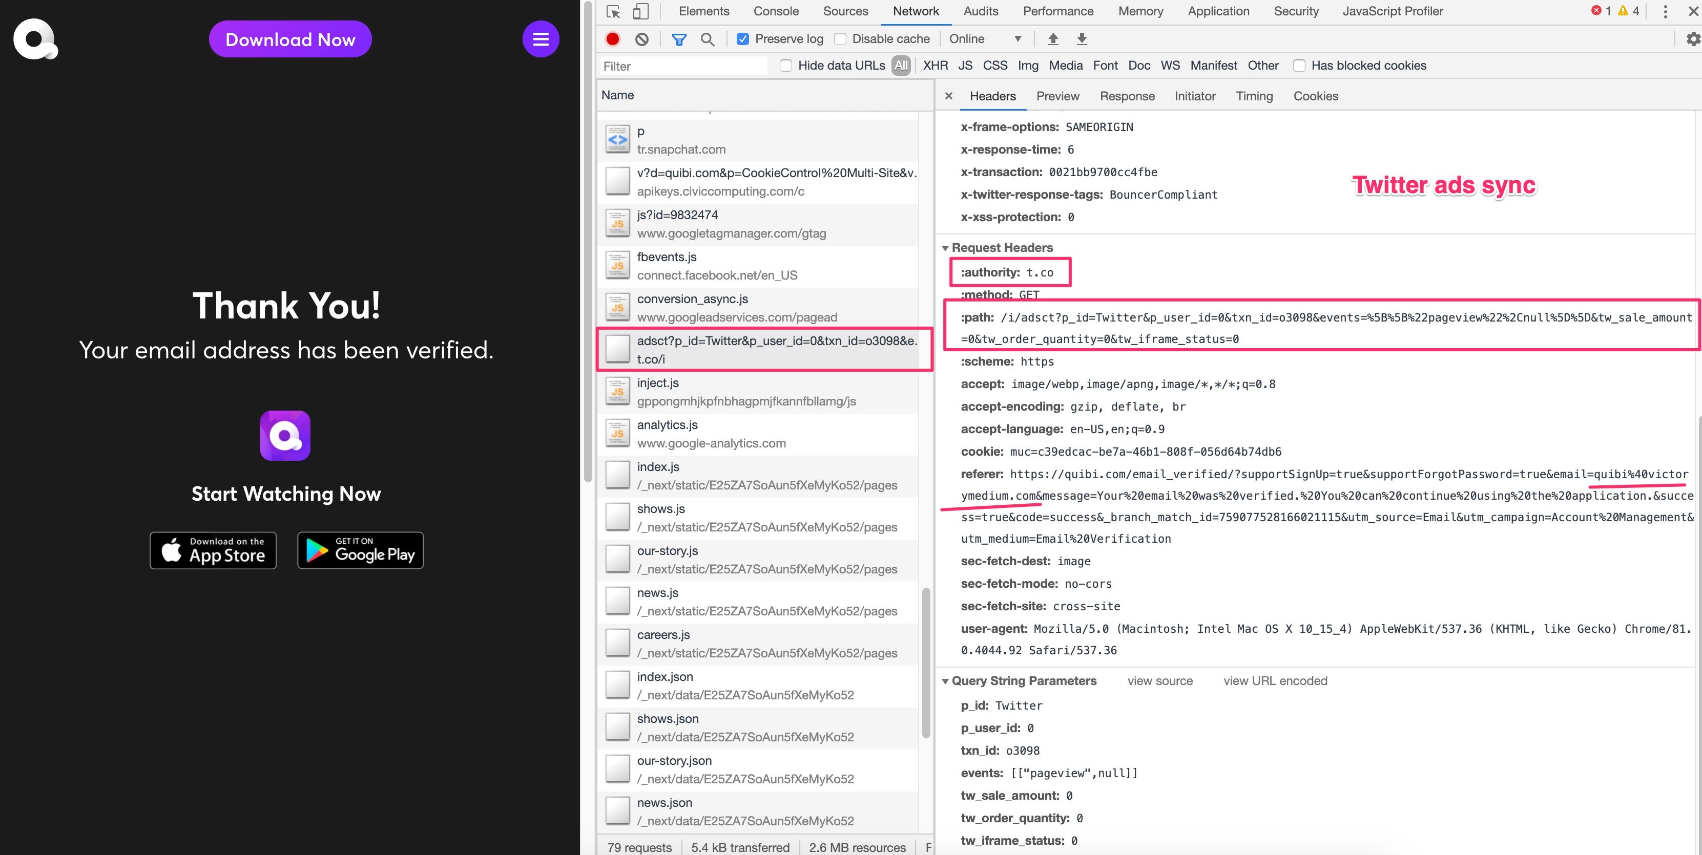Open network search magnifier icon

click(707, 39)
